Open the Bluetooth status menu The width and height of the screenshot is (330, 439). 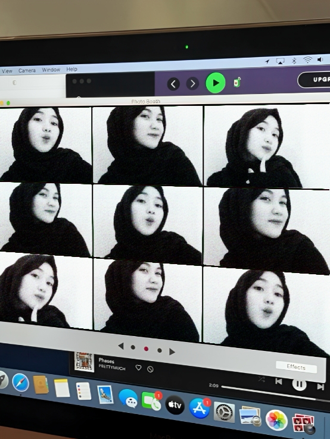tap(294, 61)
